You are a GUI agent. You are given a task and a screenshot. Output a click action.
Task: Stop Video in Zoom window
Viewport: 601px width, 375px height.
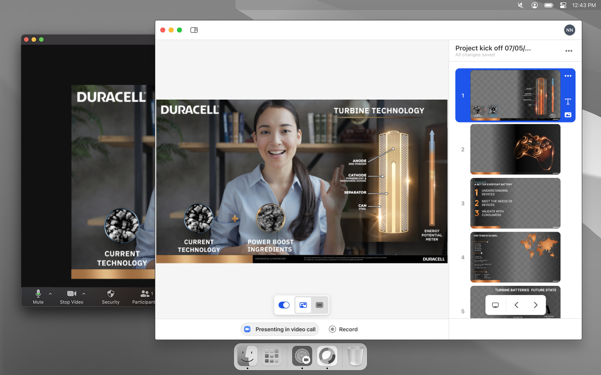71,297
